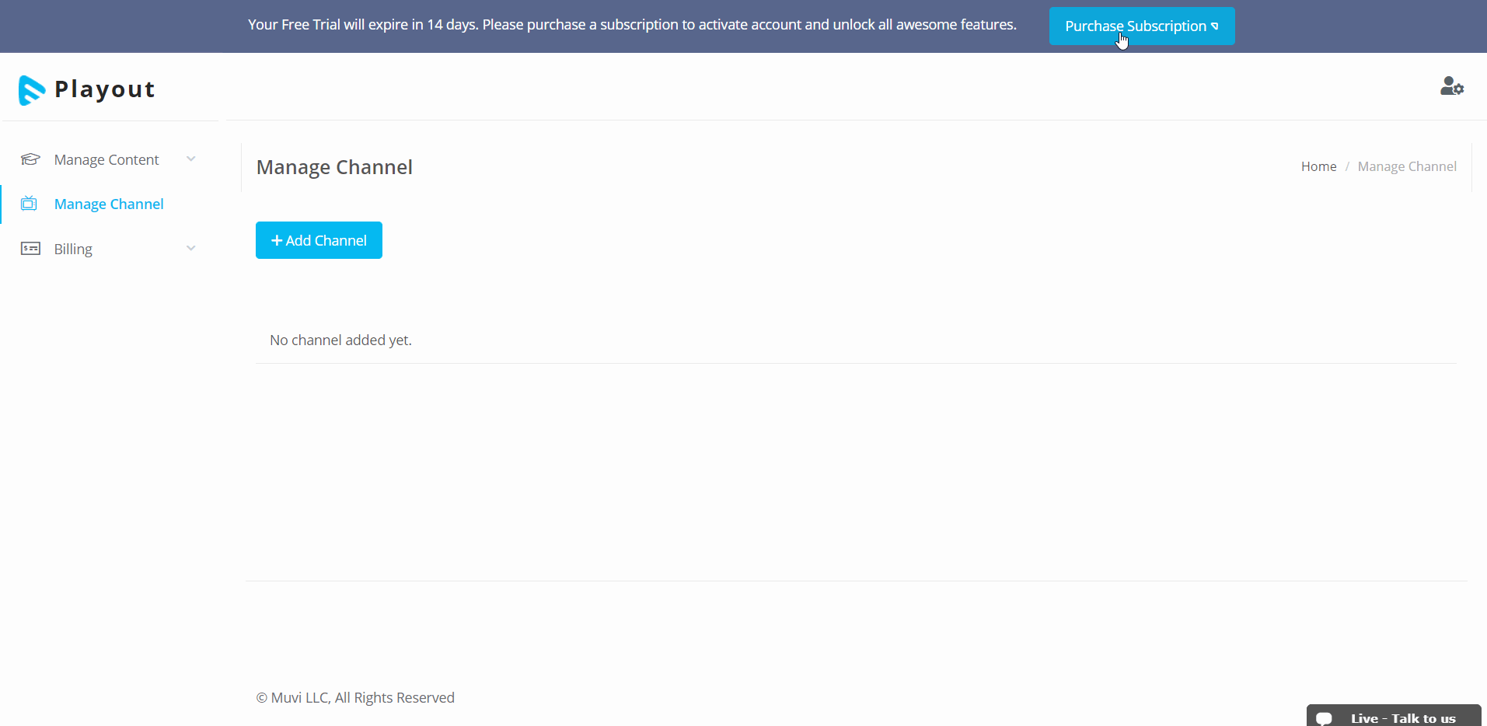Click the Manage Channel breadcrumb text
1487x726 pixels.
(x=1407, y=166)
